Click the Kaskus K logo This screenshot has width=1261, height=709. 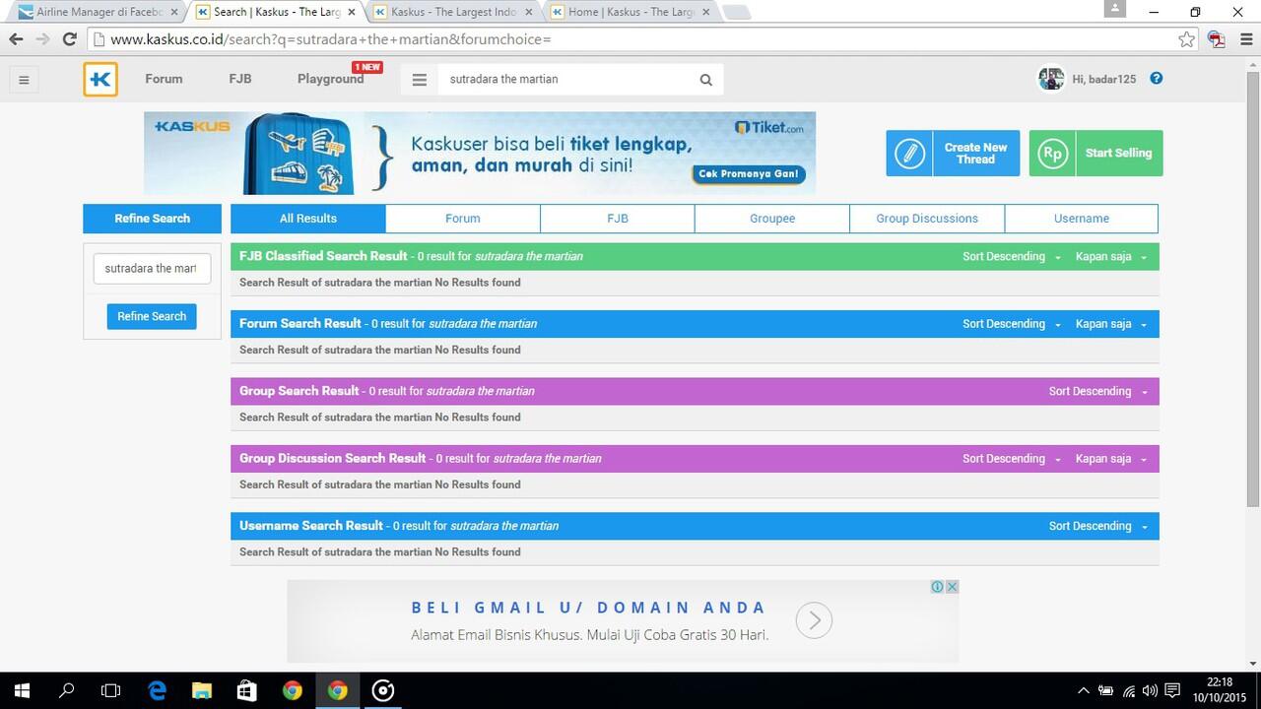coord(100,80)
